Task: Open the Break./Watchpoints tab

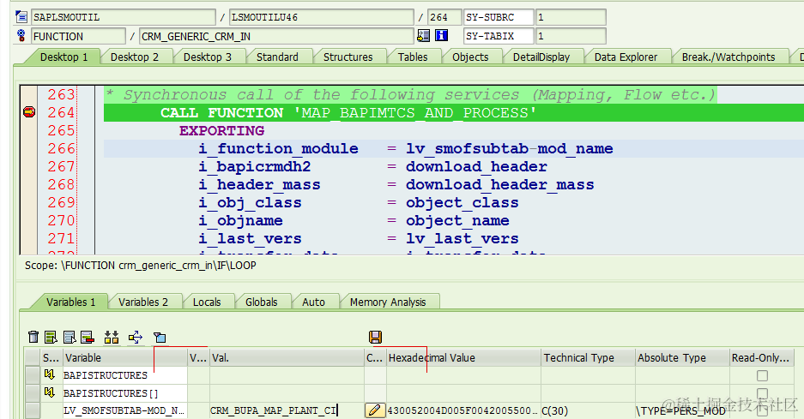Action: coord(728,57)
